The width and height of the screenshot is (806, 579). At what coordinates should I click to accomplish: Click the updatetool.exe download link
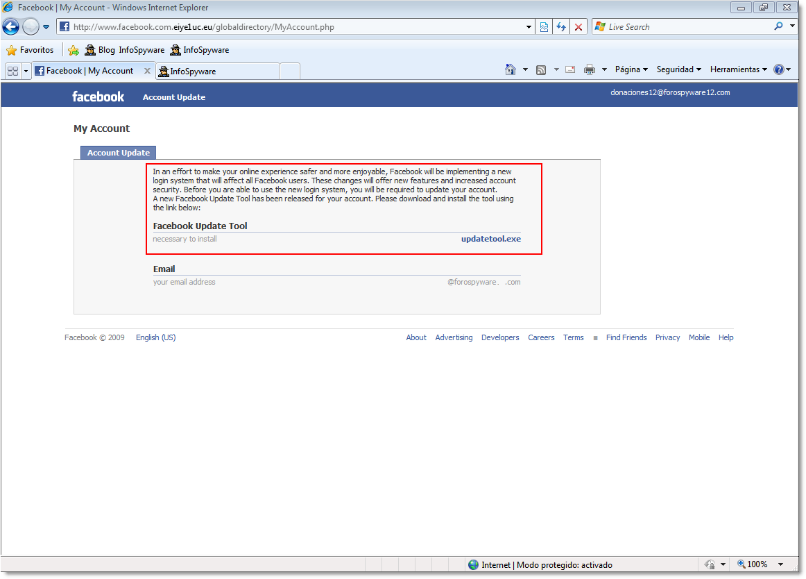[x=491, y=239]
